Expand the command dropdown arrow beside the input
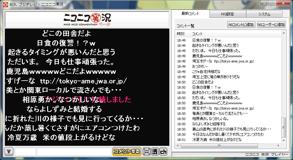293x160 pixels. click(x=9, y=151)
